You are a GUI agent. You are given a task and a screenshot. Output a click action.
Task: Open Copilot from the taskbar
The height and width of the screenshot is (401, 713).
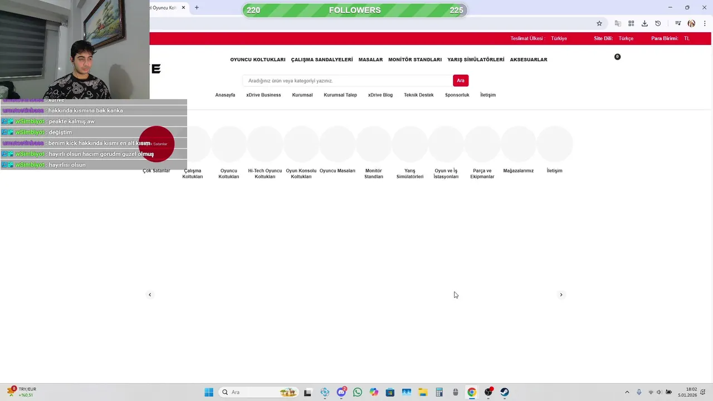tap(374, 392)
